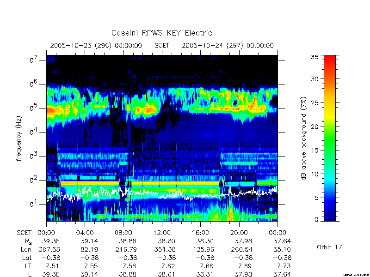
Task: Select the start date label 2005-10-23 (296) 00:00:00
Action: click(x=96, y=45)
